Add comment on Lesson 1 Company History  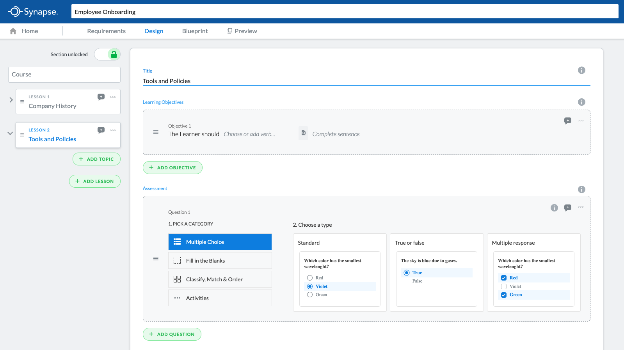(101, 97)
